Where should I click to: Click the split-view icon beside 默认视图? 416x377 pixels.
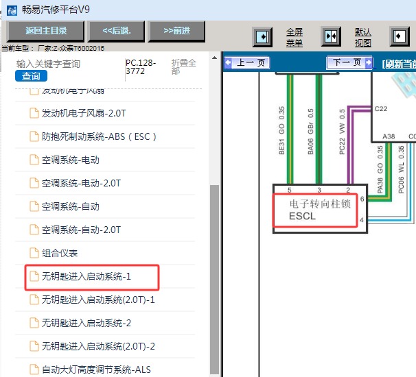click(x=331, y=36)
